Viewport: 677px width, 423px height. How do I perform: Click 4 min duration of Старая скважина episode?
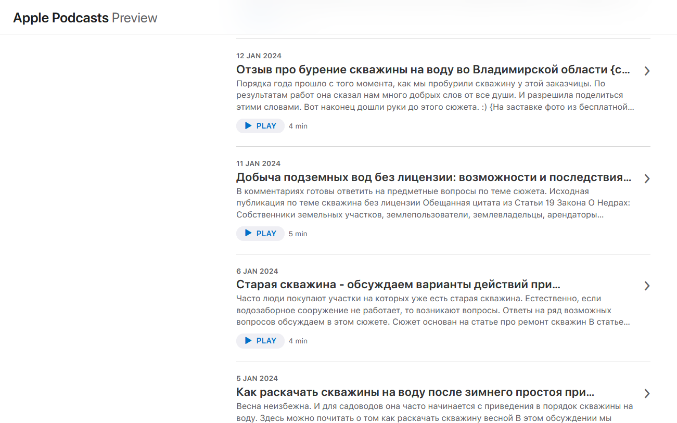(x=298, y=341)
